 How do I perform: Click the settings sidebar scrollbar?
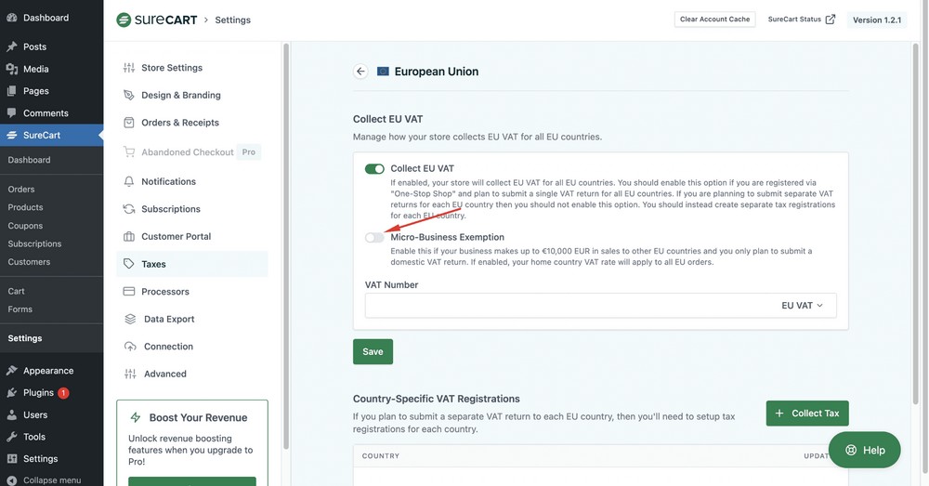coord(285,246)
